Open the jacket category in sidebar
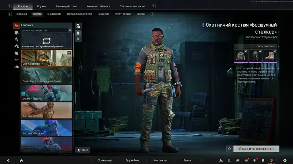 click(16, 33)
